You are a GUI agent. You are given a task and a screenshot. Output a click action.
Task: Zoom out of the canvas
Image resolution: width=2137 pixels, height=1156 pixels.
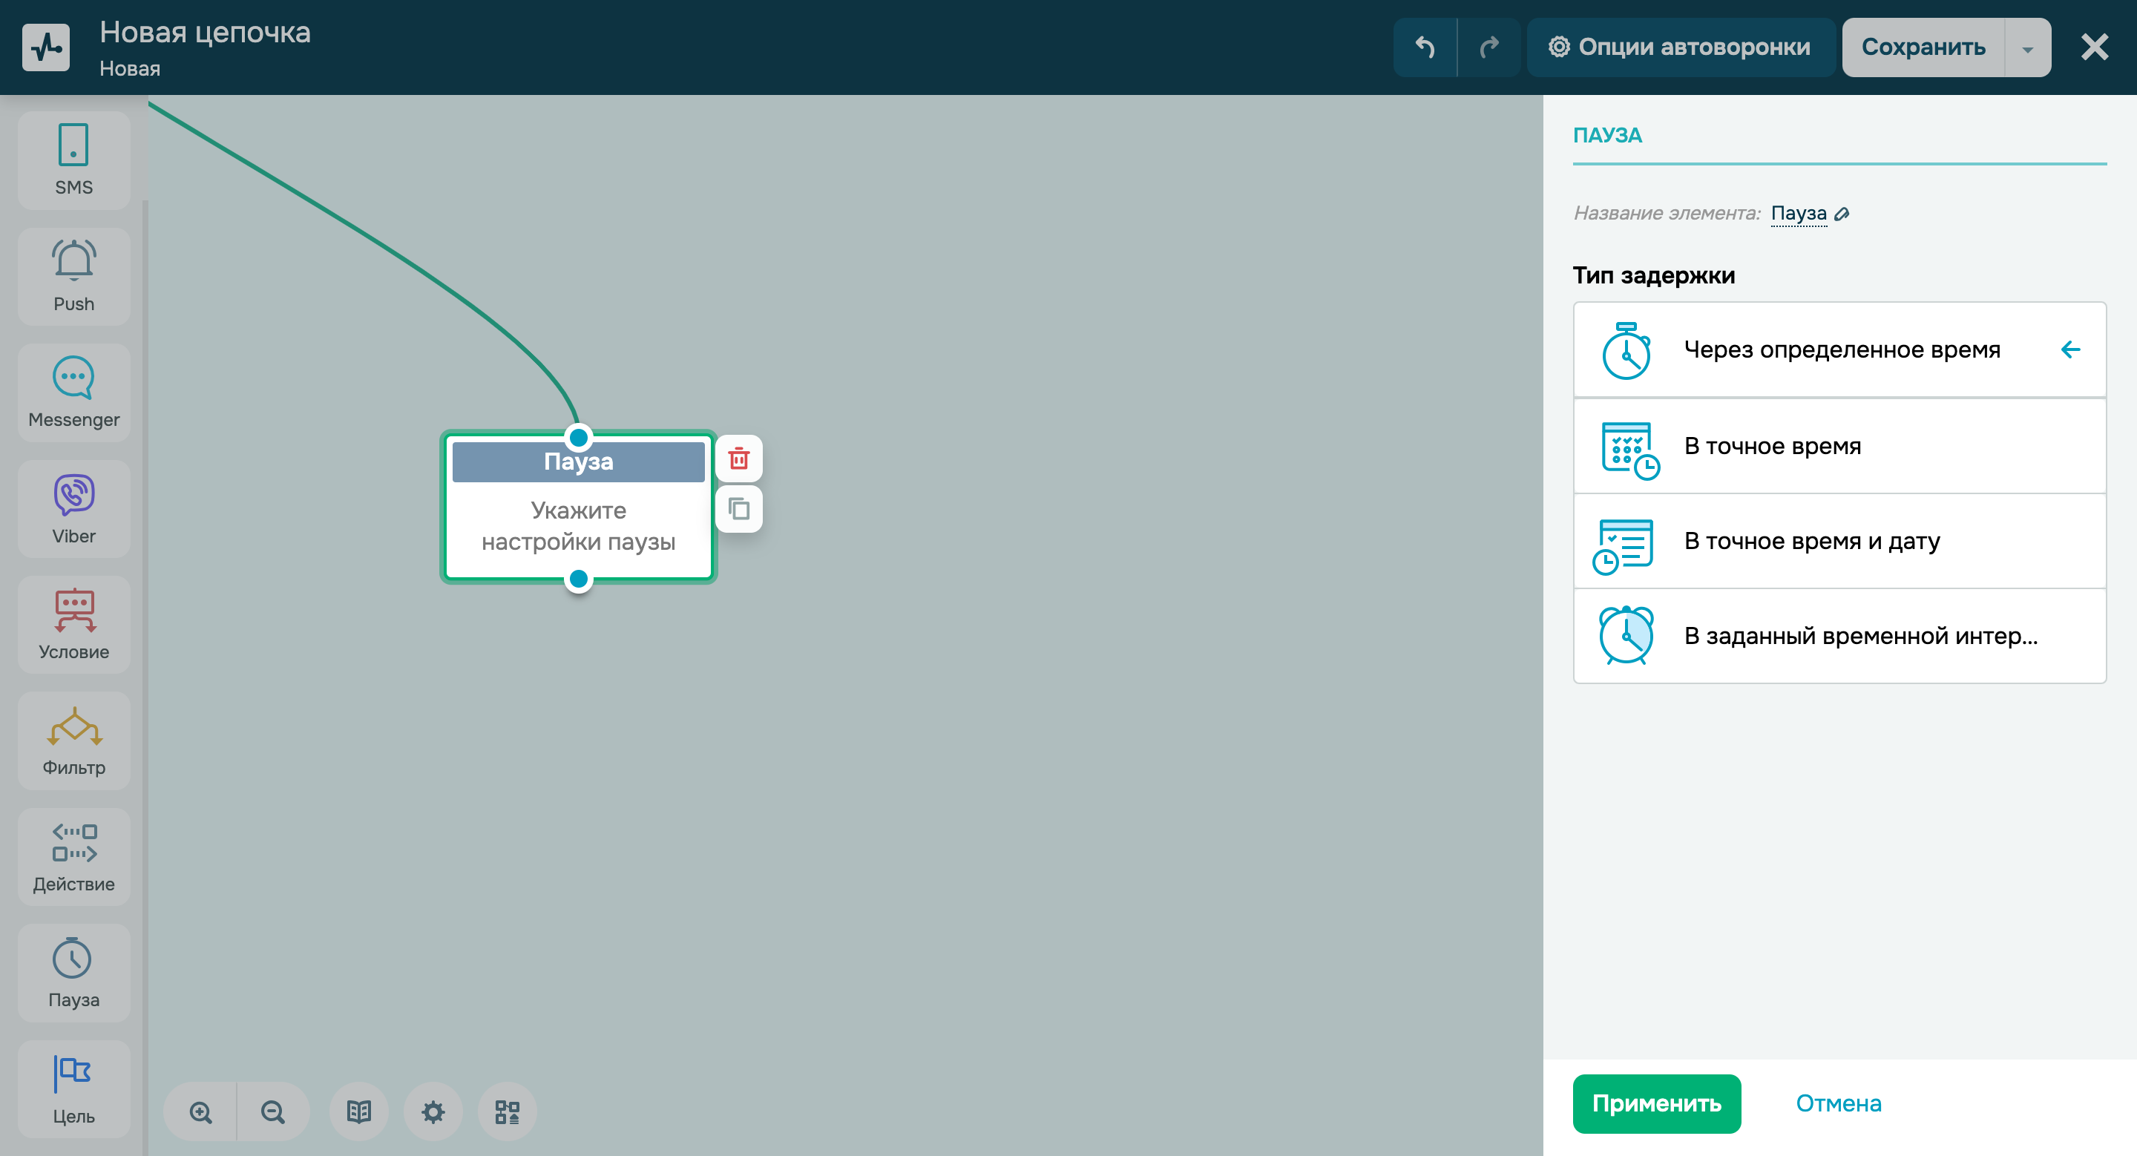coord(273,1111)
